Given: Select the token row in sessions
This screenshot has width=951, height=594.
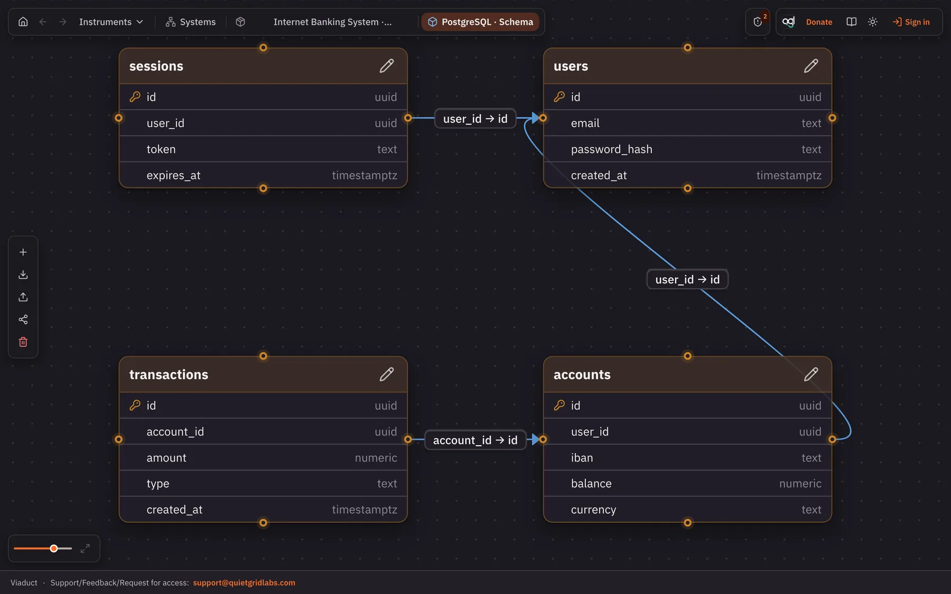Looking at the screenshot, I should [263, 149].
